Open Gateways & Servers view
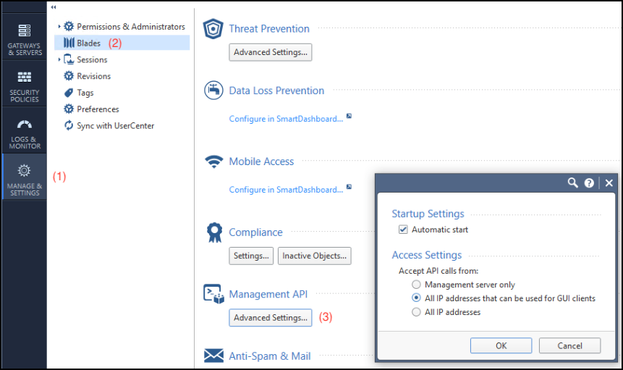The width and height of the screenshot is (623, 370). [x=25, y=39]
